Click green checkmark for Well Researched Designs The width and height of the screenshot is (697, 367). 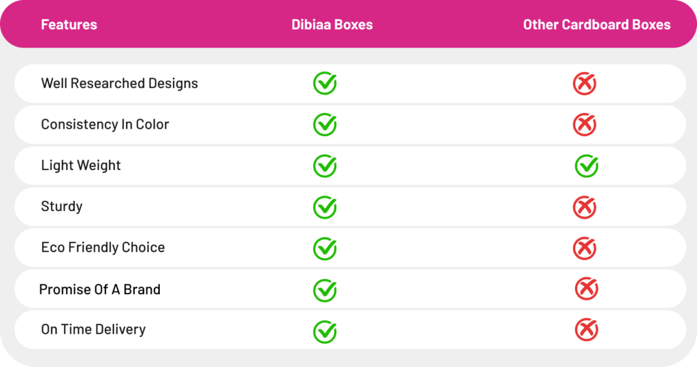(x=325, y=84)
